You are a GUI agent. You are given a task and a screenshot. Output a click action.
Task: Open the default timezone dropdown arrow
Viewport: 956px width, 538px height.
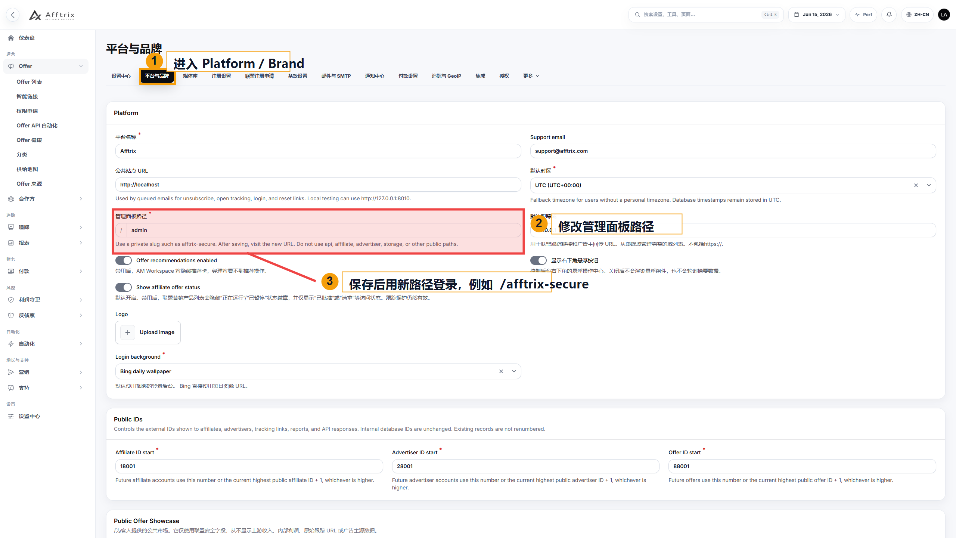(x=929, y=185)
